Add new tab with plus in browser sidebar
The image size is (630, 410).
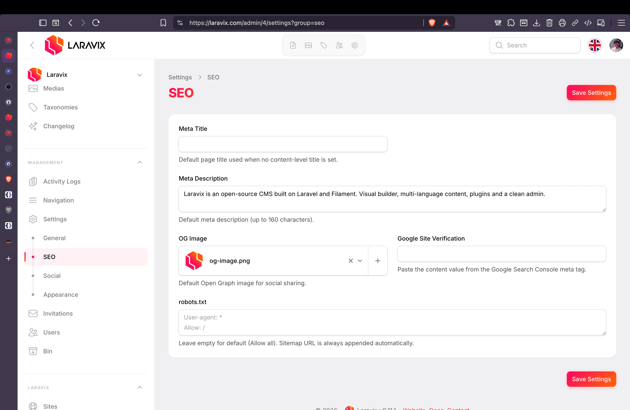(9, 259)
